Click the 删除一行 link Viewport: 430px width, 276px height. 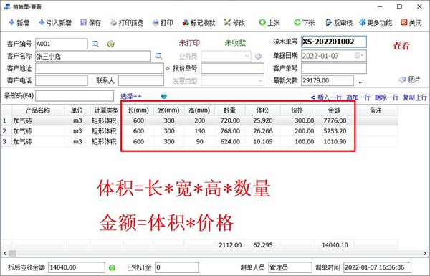click(x=386, y=97)
